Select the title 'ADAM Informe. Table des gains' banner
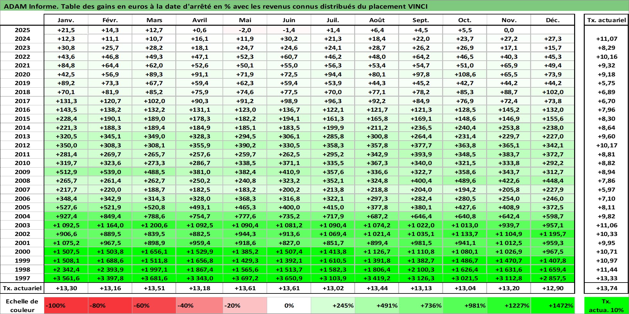 314,6
